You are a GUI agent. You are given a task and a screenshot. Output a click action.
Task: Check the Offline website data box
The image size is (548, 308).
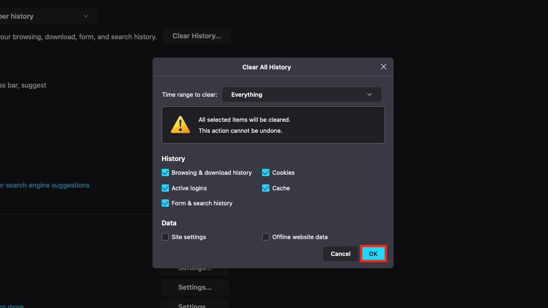point(266,237)
